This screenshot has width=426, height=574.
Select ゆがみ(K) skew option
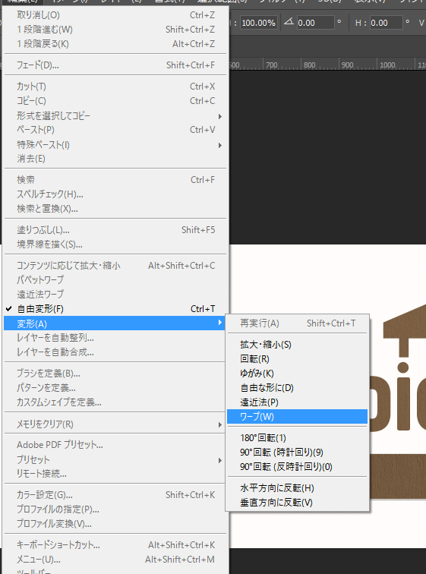(297, 374)
